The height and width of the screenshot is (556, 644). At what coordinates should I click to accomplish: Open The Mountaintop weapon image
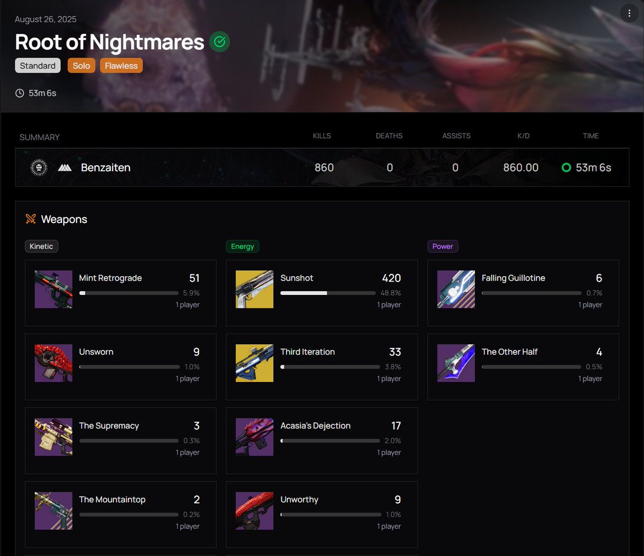tap(54, 511)
